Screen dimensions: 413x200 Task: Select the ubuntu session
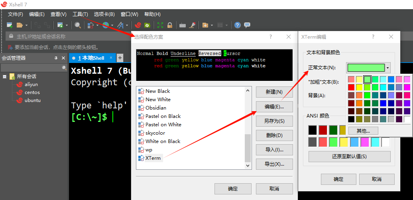click(x=32, y=100)
